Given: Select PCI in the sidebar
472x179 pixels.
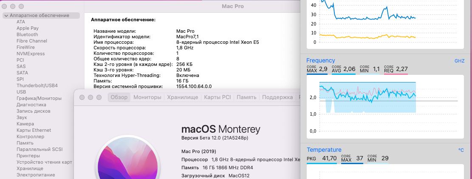Looking at the screenshot, I should [x=20, y=60].
